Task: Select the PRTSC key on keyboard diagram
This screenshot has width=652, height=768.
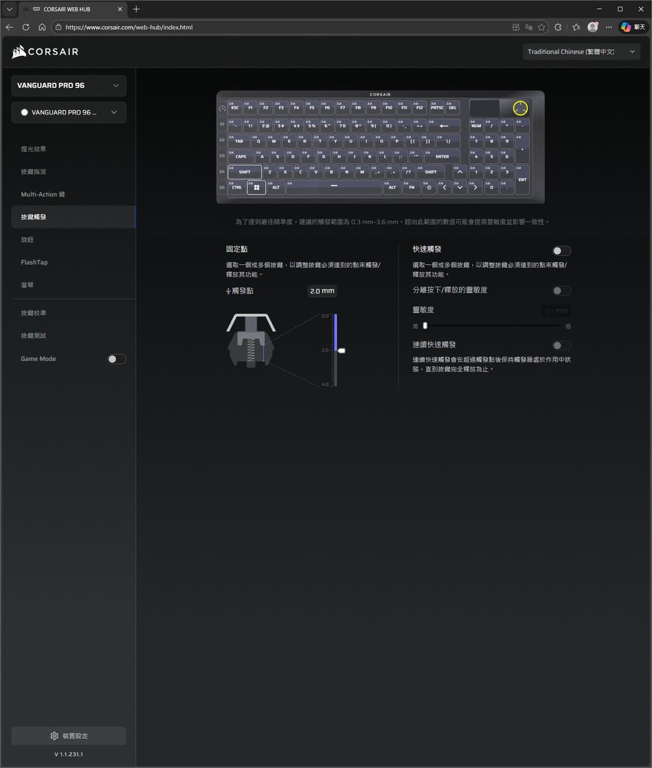Action: [x=437, y=108]
